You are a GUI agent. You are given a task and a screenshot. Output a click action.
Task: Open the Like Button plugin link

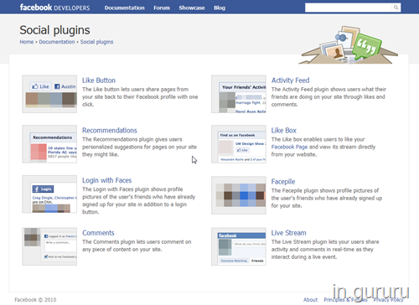[99, 80]
